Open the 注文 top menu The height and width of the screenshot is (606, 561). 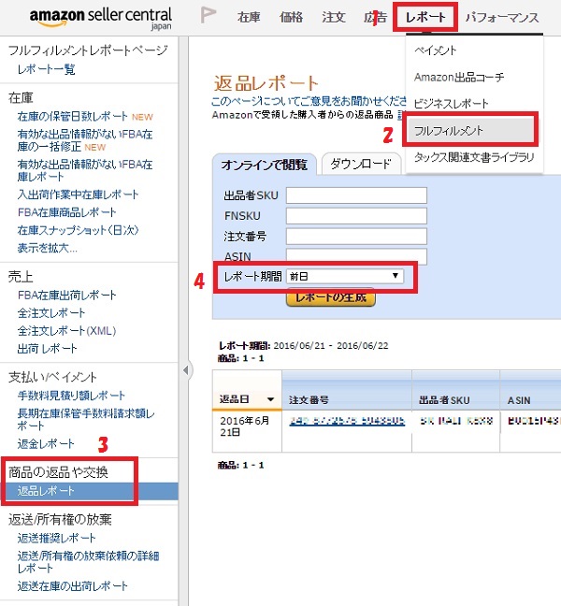coord(334,18)
